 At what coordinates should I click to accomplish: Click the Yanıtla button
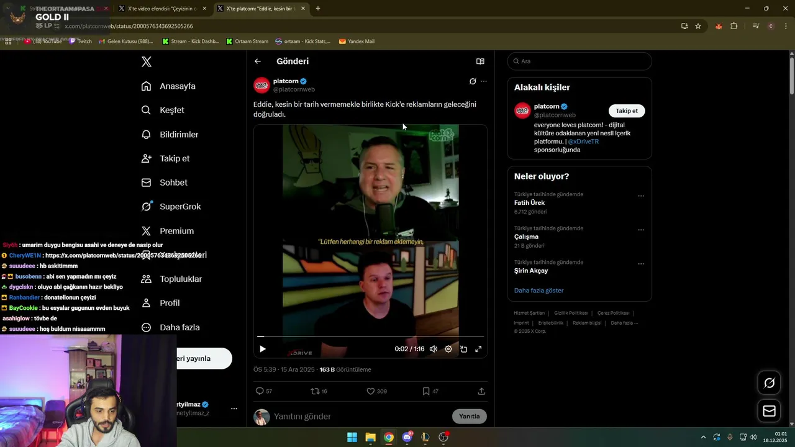tap(470, 416)
